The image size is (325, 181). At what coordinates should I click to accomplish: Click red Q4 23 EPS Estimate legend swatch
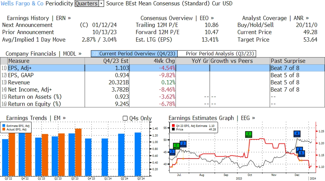click(x=173, y=126)
